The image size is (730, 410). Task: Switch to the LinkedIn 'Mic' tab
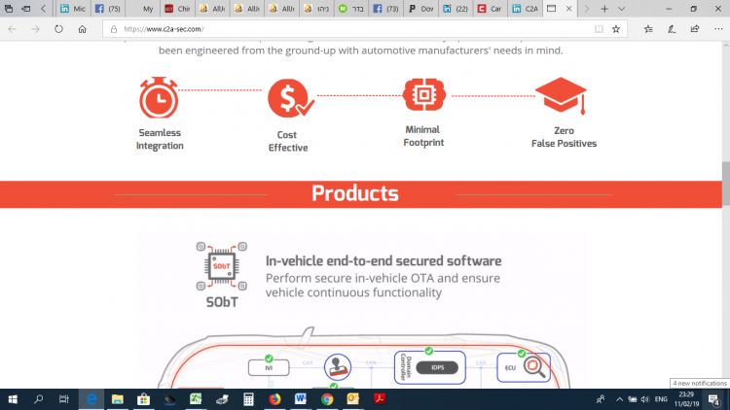(x=73, y=9)
